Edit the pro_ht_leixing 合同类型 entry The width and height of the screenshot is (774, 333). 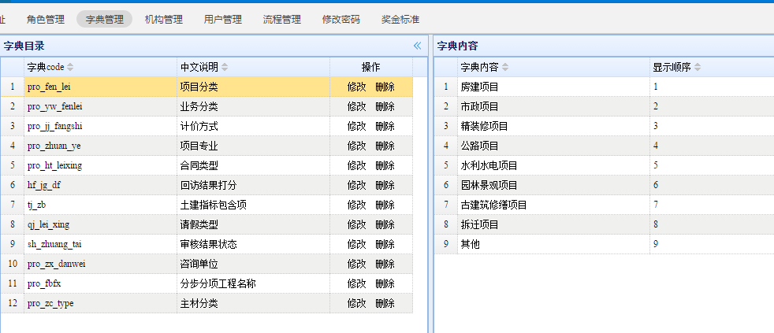pos(356,165)
